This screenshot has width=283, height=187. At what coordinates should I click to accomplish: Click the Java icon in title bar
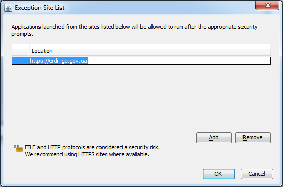(x=8, y=8)
